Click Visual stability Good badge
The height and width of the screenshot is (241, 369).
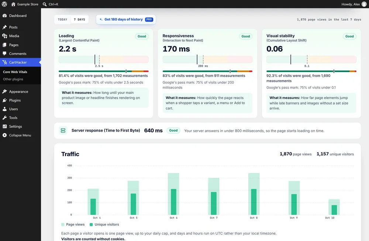349,36
